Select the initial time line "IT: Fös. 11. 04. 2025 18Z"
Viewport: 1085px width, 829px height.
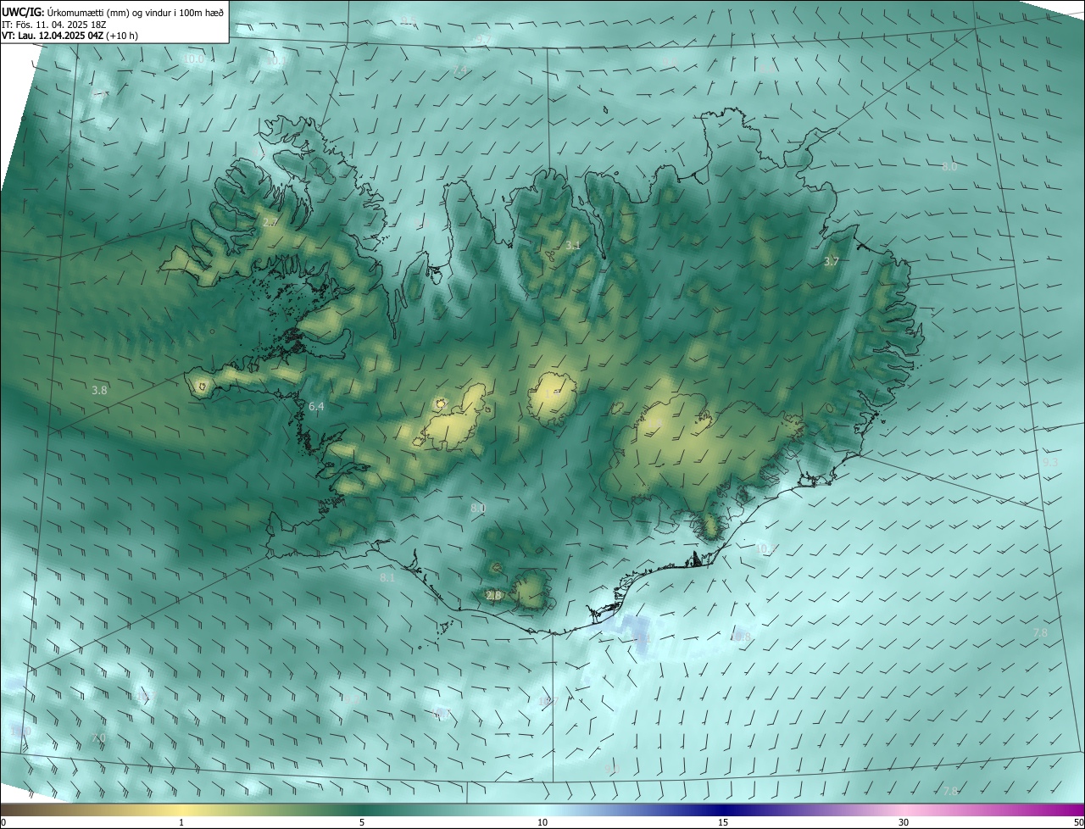point(53,25)
